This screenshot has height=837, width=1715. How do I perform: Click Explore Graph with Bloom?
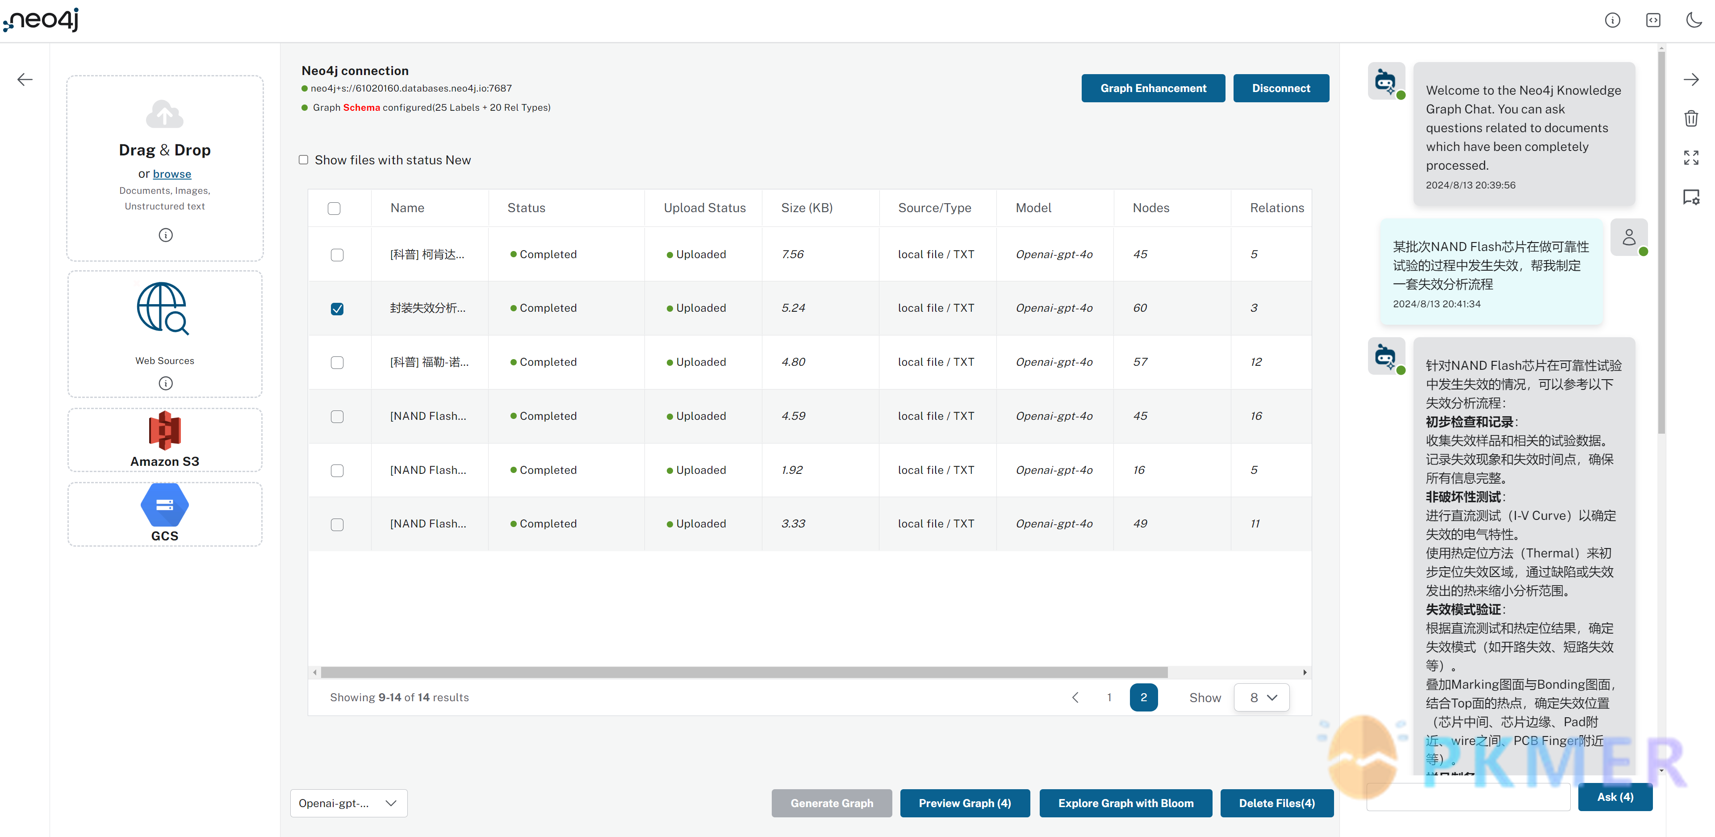coord(1126,803)
